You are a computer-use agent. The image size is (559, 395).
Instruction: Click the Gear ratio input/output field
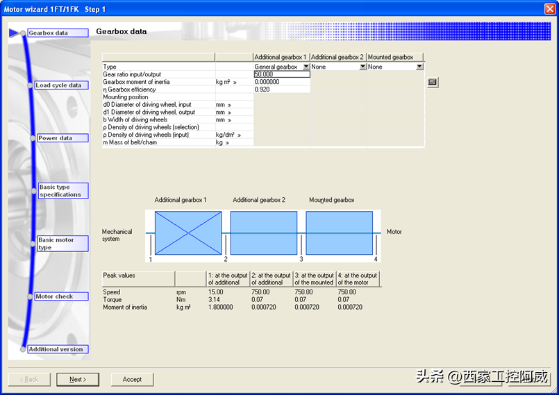(281, 74)
